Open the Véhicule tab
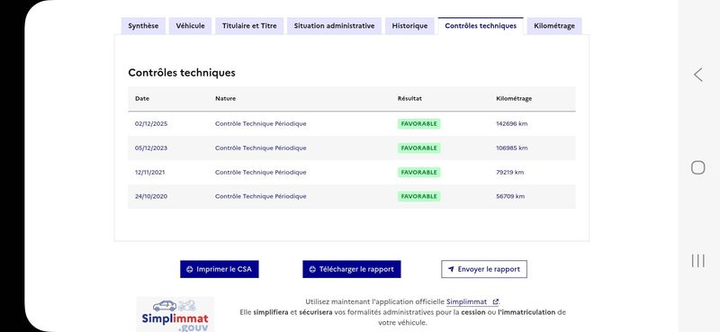The height and width of the screenshot is (332, 720). click(190, 26)
